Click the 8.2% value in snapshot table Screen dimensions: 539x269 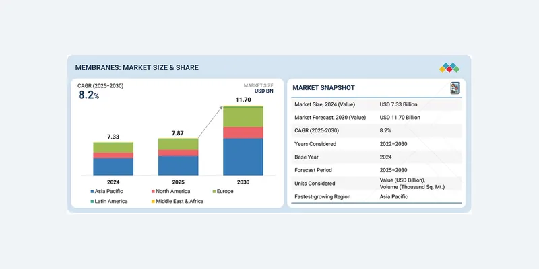click(x=385, y=130)
